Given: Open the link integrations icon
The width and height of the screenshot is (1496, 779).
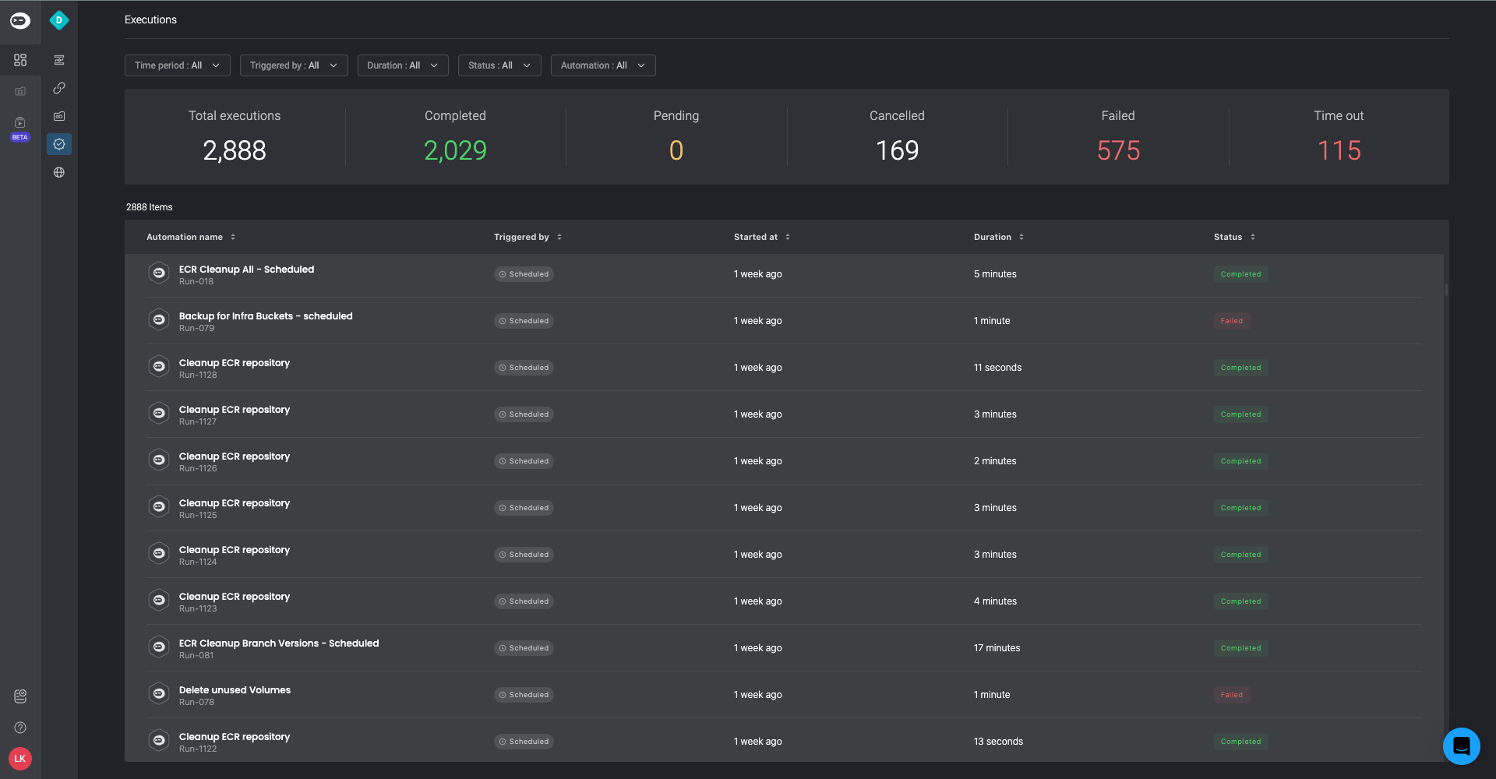Looking at the screenshot, I should pyautogui.click(x=59, y=88).
